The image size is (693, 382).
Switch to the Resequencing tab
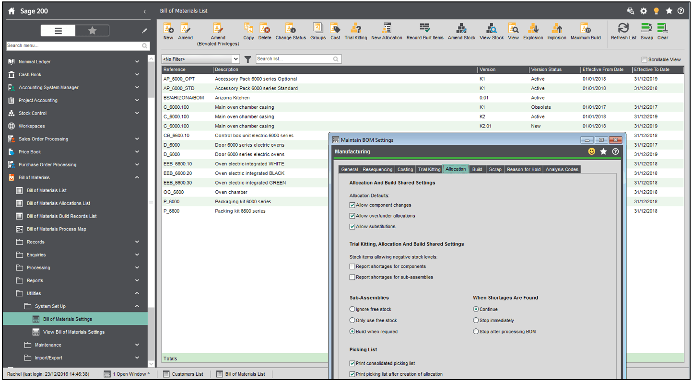click(x=377, y=169)
